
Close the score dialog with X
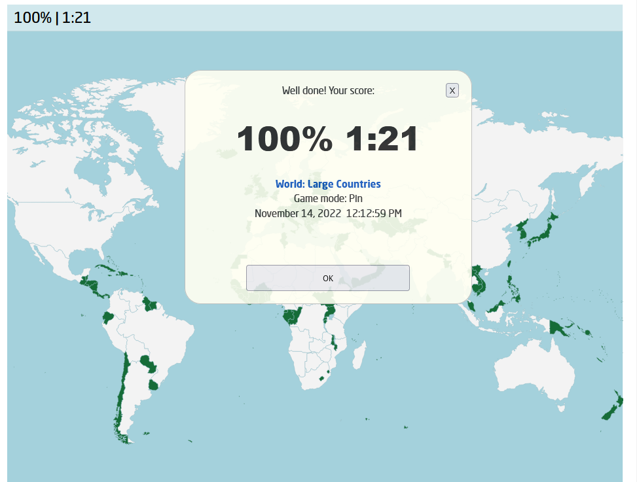(452, 90)
